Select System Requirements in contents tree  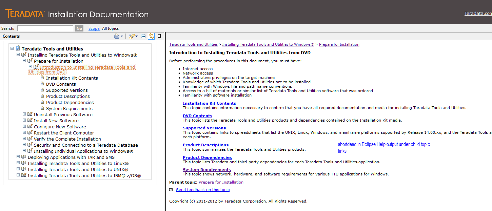click(69, 109)
